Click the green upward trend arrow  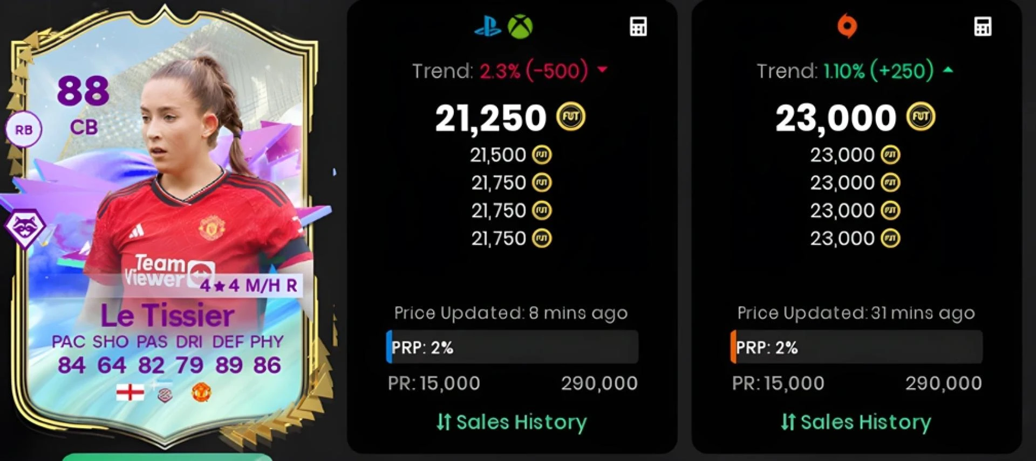point(948,70)
